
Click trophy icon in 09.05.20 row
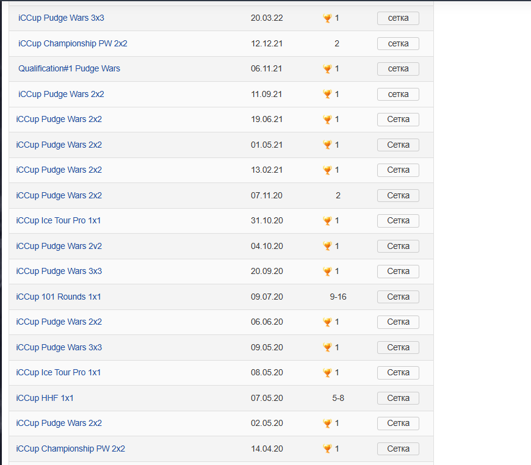pos(327,347)
